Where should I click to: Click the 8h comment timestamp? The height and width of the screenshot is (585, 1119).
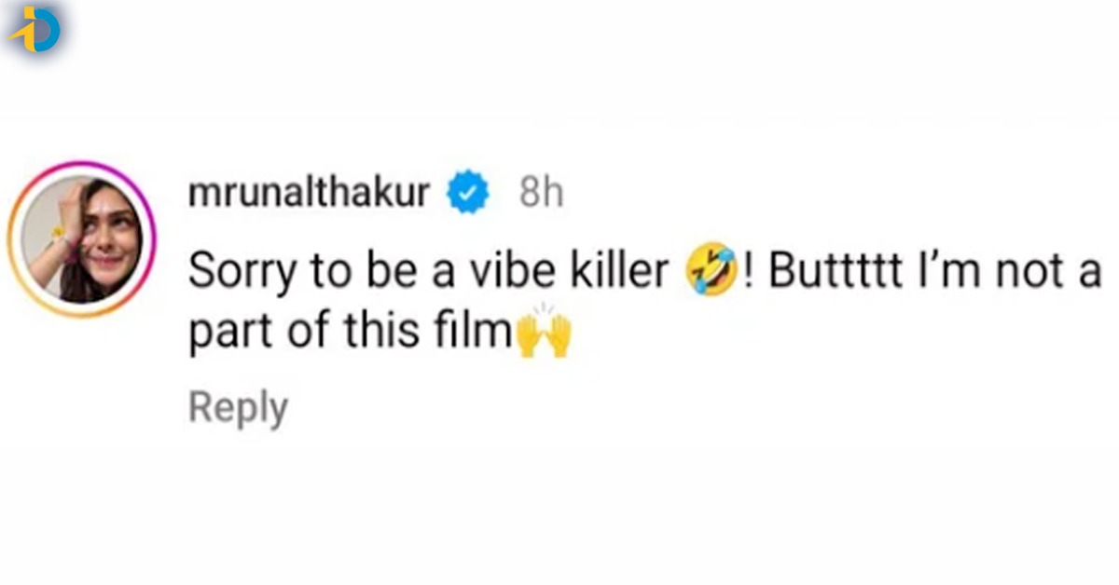point(541,194)
